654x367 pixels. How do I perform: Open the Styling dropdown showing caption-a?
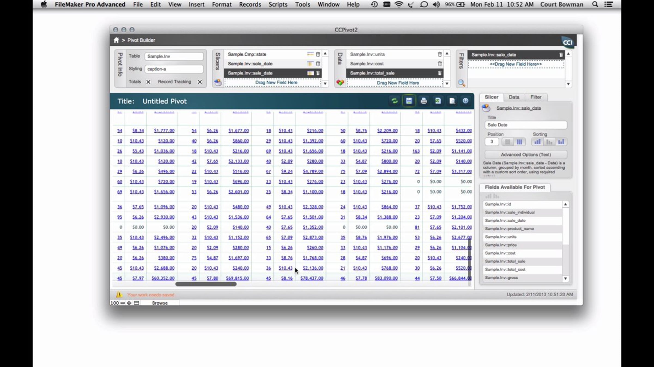[x=174, y=69]
